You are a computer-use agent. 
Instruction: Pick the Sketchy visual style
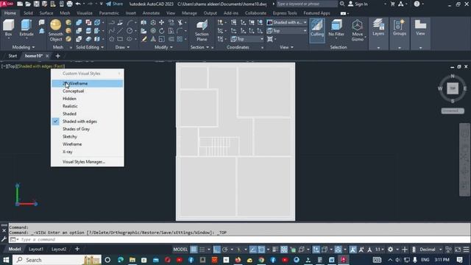[x=87, y=136]
